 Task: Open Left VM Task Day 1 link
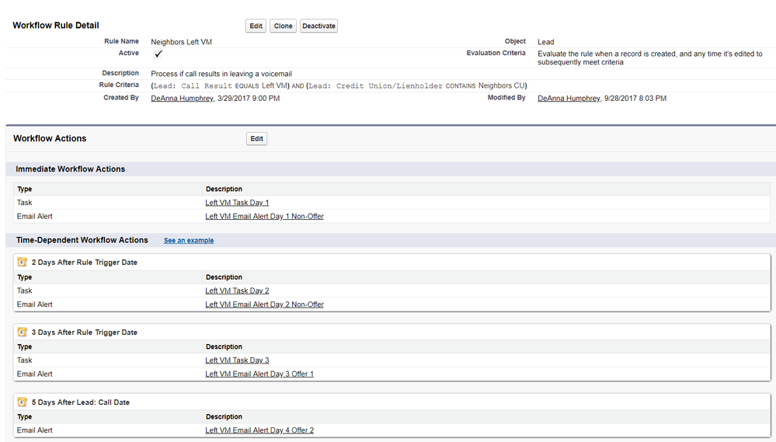point(237,203)
